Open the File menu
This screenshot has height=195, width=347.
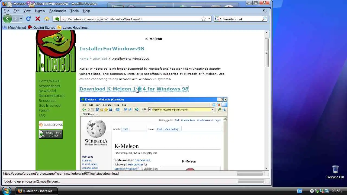point(7,11)
